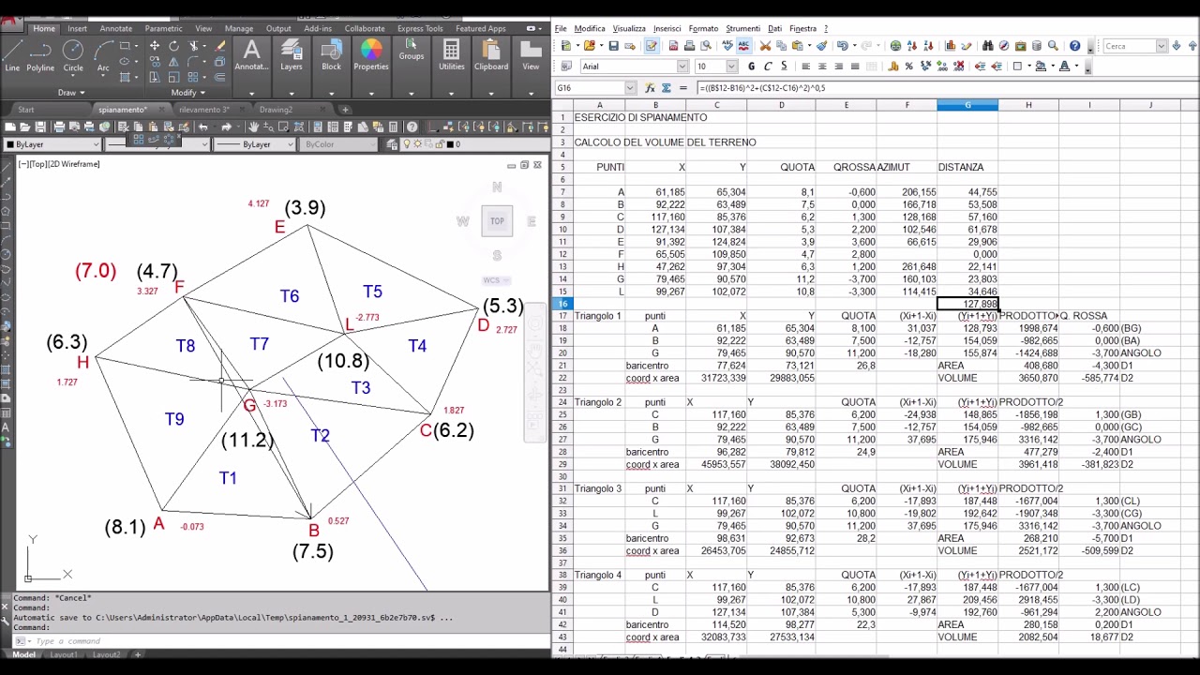Open the Drawing2 file tab
Image resolution: width=1200 pixels, height=675 pixels.
[276, 110]
